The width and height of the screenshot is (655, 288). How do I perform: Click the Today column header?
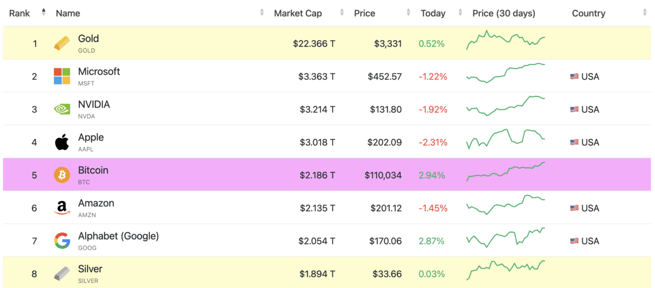tap(433, 13)
